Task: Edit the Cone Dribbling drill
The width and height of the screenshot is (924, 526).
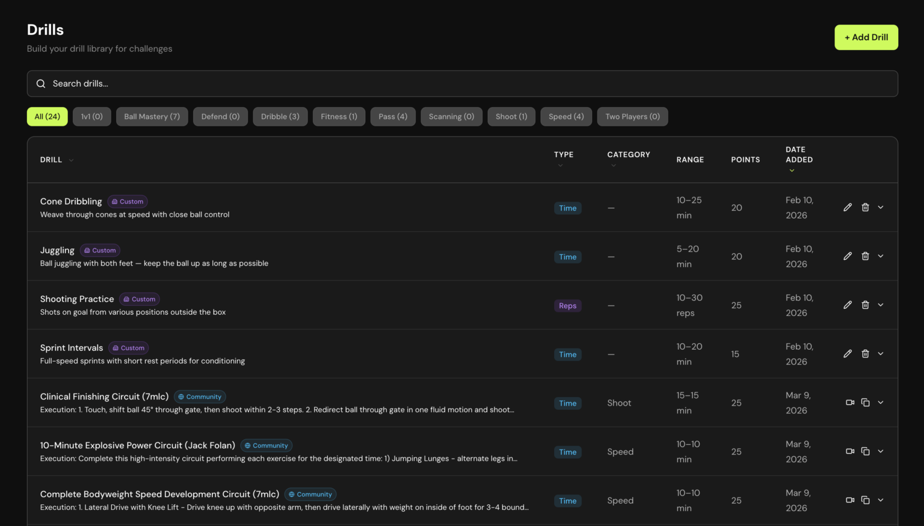Action: point(847,208)
